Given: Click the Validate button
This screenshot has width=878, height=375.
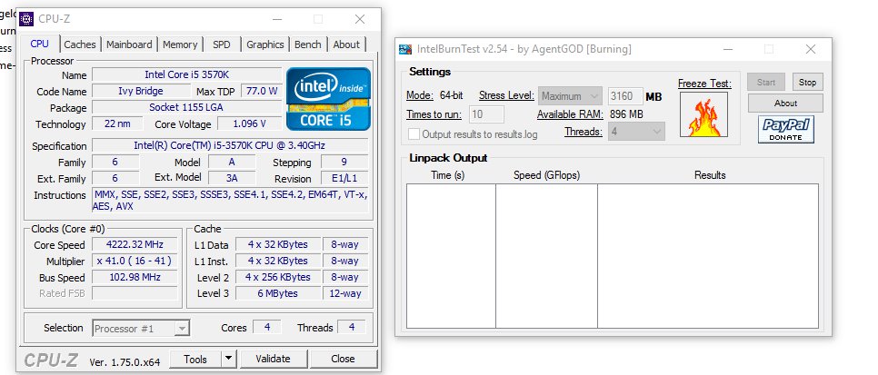Looking at the screenshot, I should 273,359.
